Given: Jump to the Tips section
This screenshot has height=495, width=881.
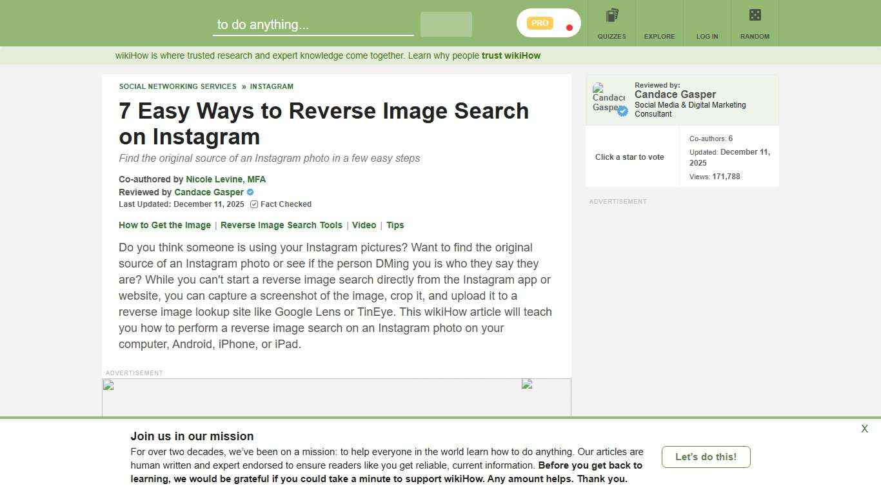Looking at the screenshot, I should click(x=395, y=225).
